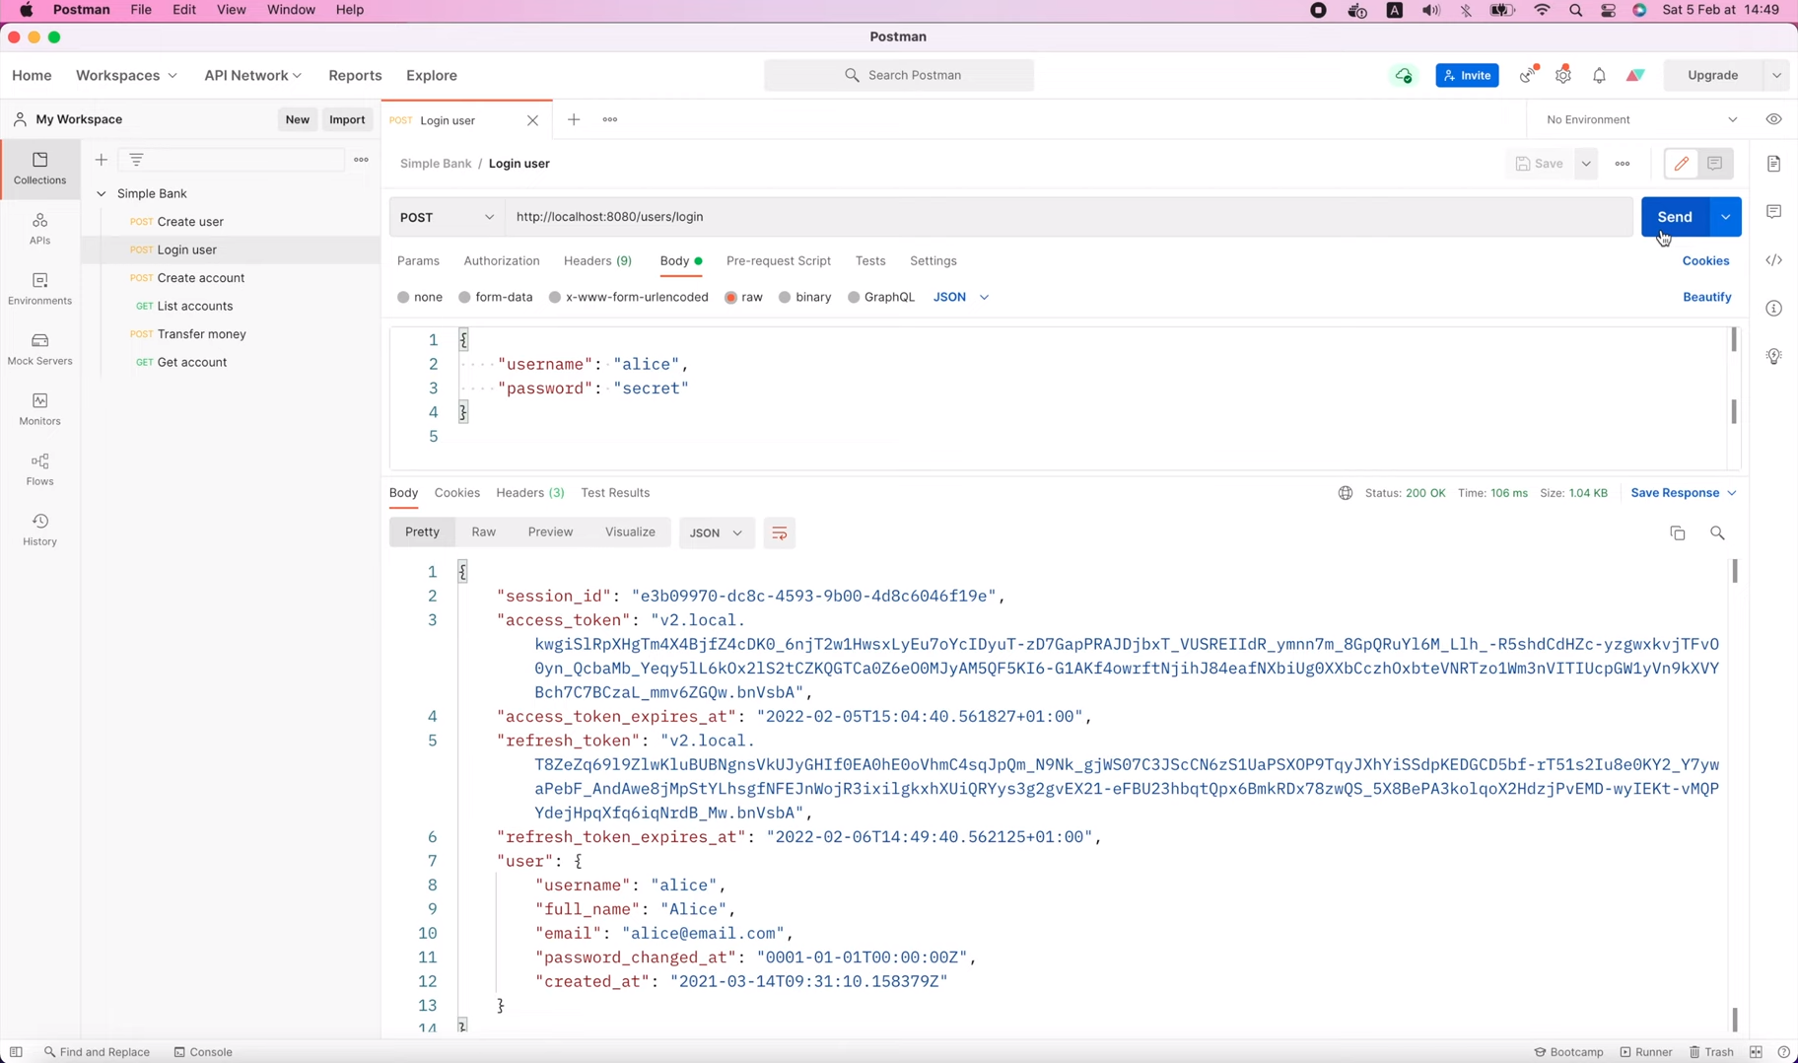This screenshot has width=1798, height=1063.
Task: Search the response with magnifier icon
Action: click(x=1717, y=532)
